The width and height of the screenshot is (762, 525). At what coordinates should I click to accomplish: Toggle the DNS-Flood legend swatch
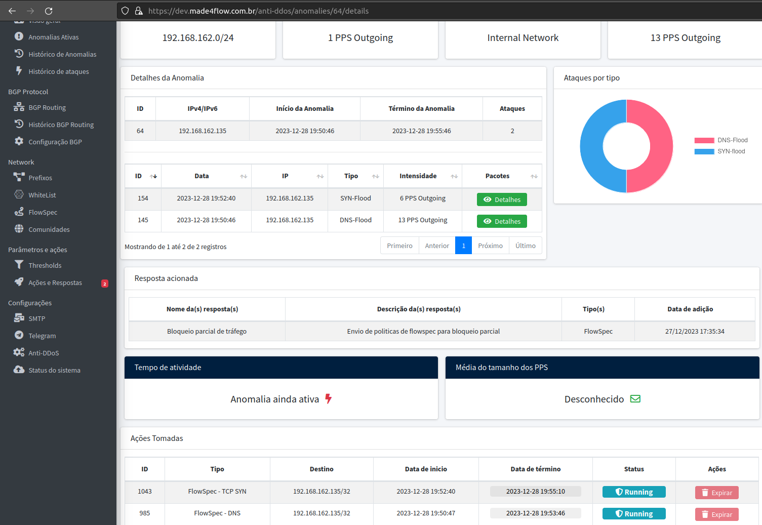pos(704,140)
